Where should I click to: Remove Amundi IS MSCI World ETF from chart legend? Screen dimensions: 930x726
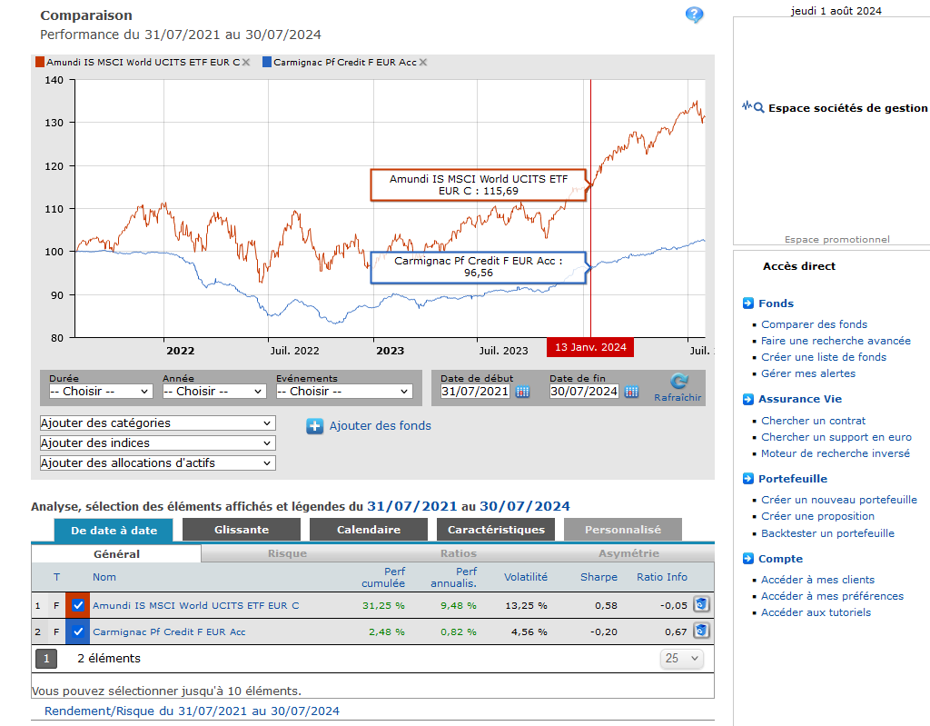(x=246, y=63)
